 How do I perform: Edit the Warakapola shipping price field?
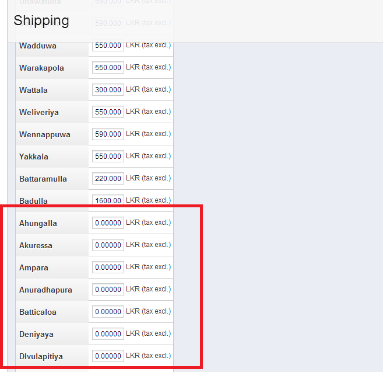click(x=108, y=67)
